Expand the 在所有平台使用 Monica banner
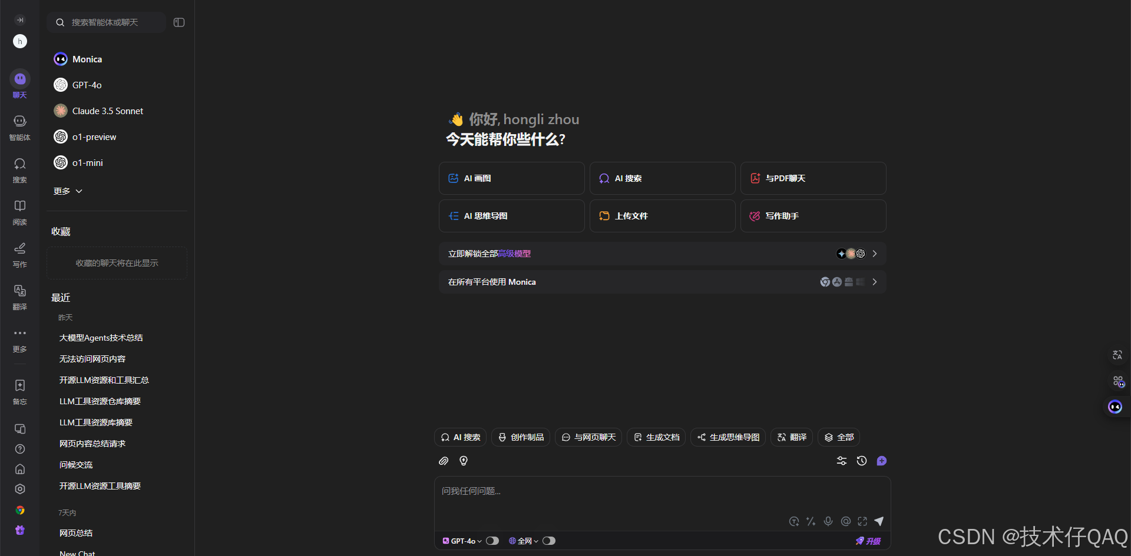Image resolution: width=1131 pixels, height=556 pixels. [663, 282]
